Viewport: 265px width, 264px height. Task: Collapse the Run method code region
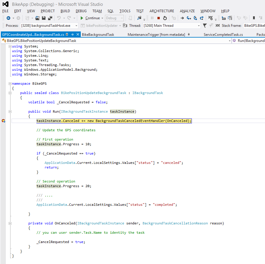tap(10, 111)
